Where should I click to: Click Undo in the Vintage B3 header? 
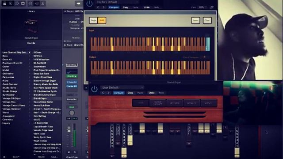click(151, 93)
